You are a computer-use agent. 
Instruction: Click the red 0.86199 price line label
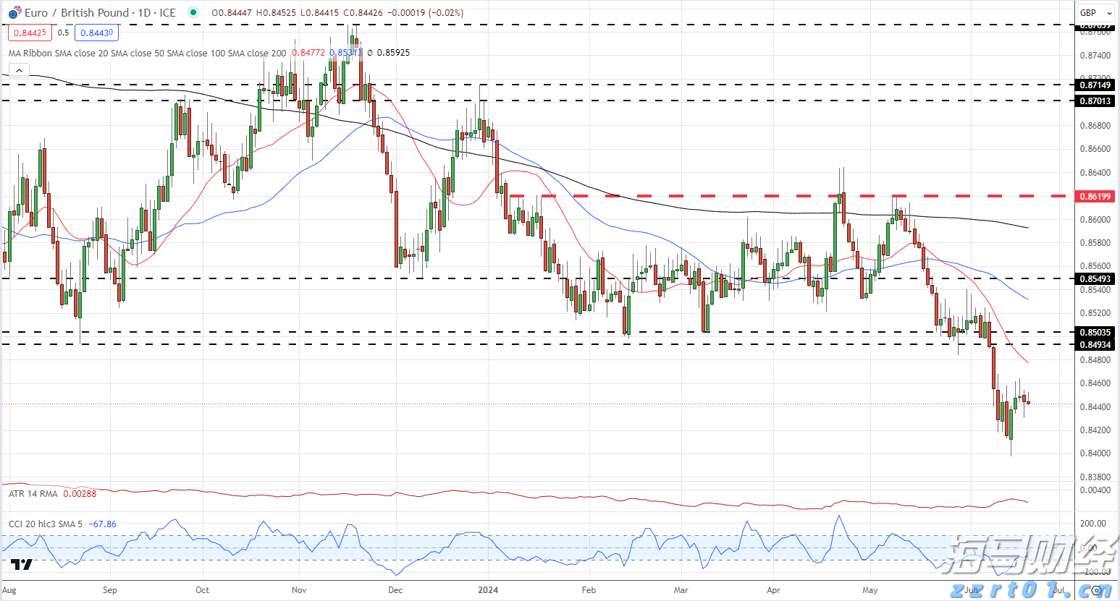click(x=1095, y=196)
